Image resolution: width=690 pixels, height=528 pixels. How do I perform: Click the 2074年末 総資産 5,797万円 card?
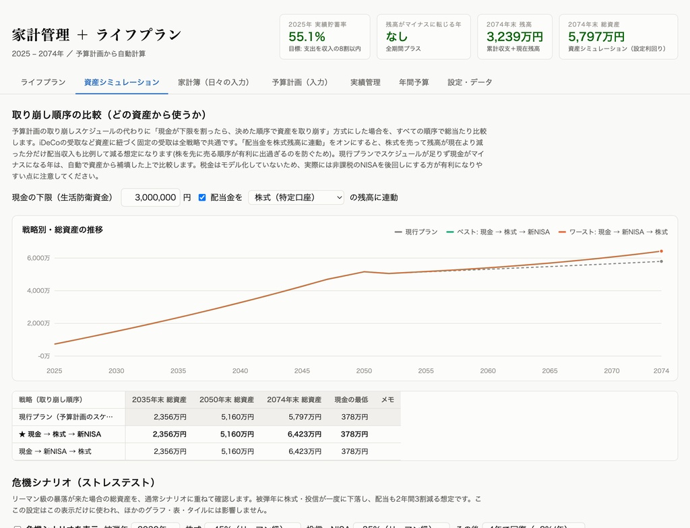(619, 36)
